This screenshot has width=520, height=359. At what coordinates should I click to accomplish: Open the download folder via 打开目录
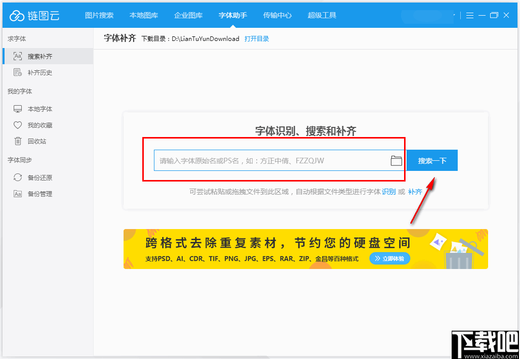[257, 38]
